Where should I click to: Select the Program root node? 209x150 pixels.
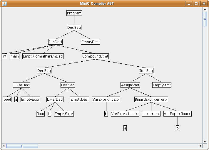(74, 13)
